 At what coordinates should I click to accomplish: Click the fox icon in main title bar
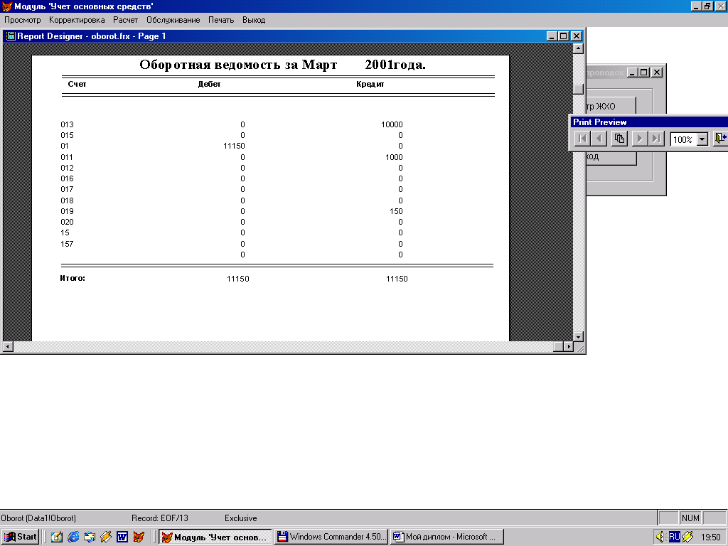click(x=7, y=6)
